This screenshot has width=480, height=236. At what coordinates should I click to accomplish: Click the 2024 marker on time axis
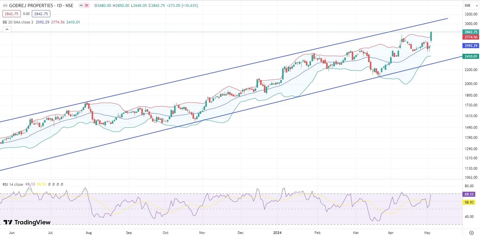pyautogui.click(x=277, y=232)
